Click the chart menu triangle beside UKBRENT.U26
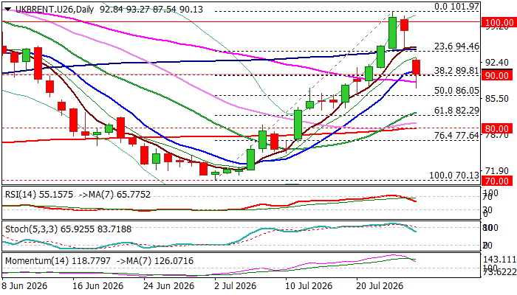 [x=7, y=10]
